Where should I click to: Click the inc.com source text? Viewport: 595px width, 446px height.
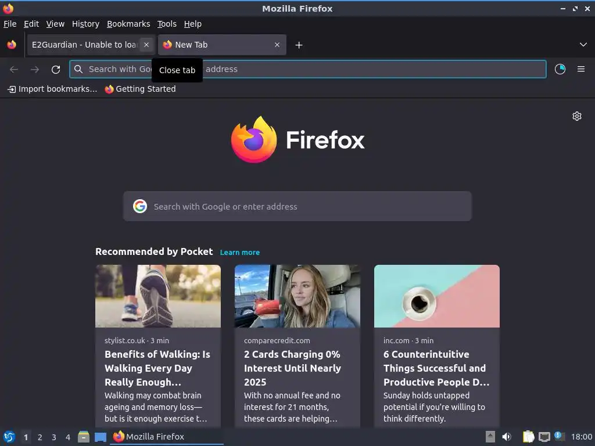pos(396,340)
